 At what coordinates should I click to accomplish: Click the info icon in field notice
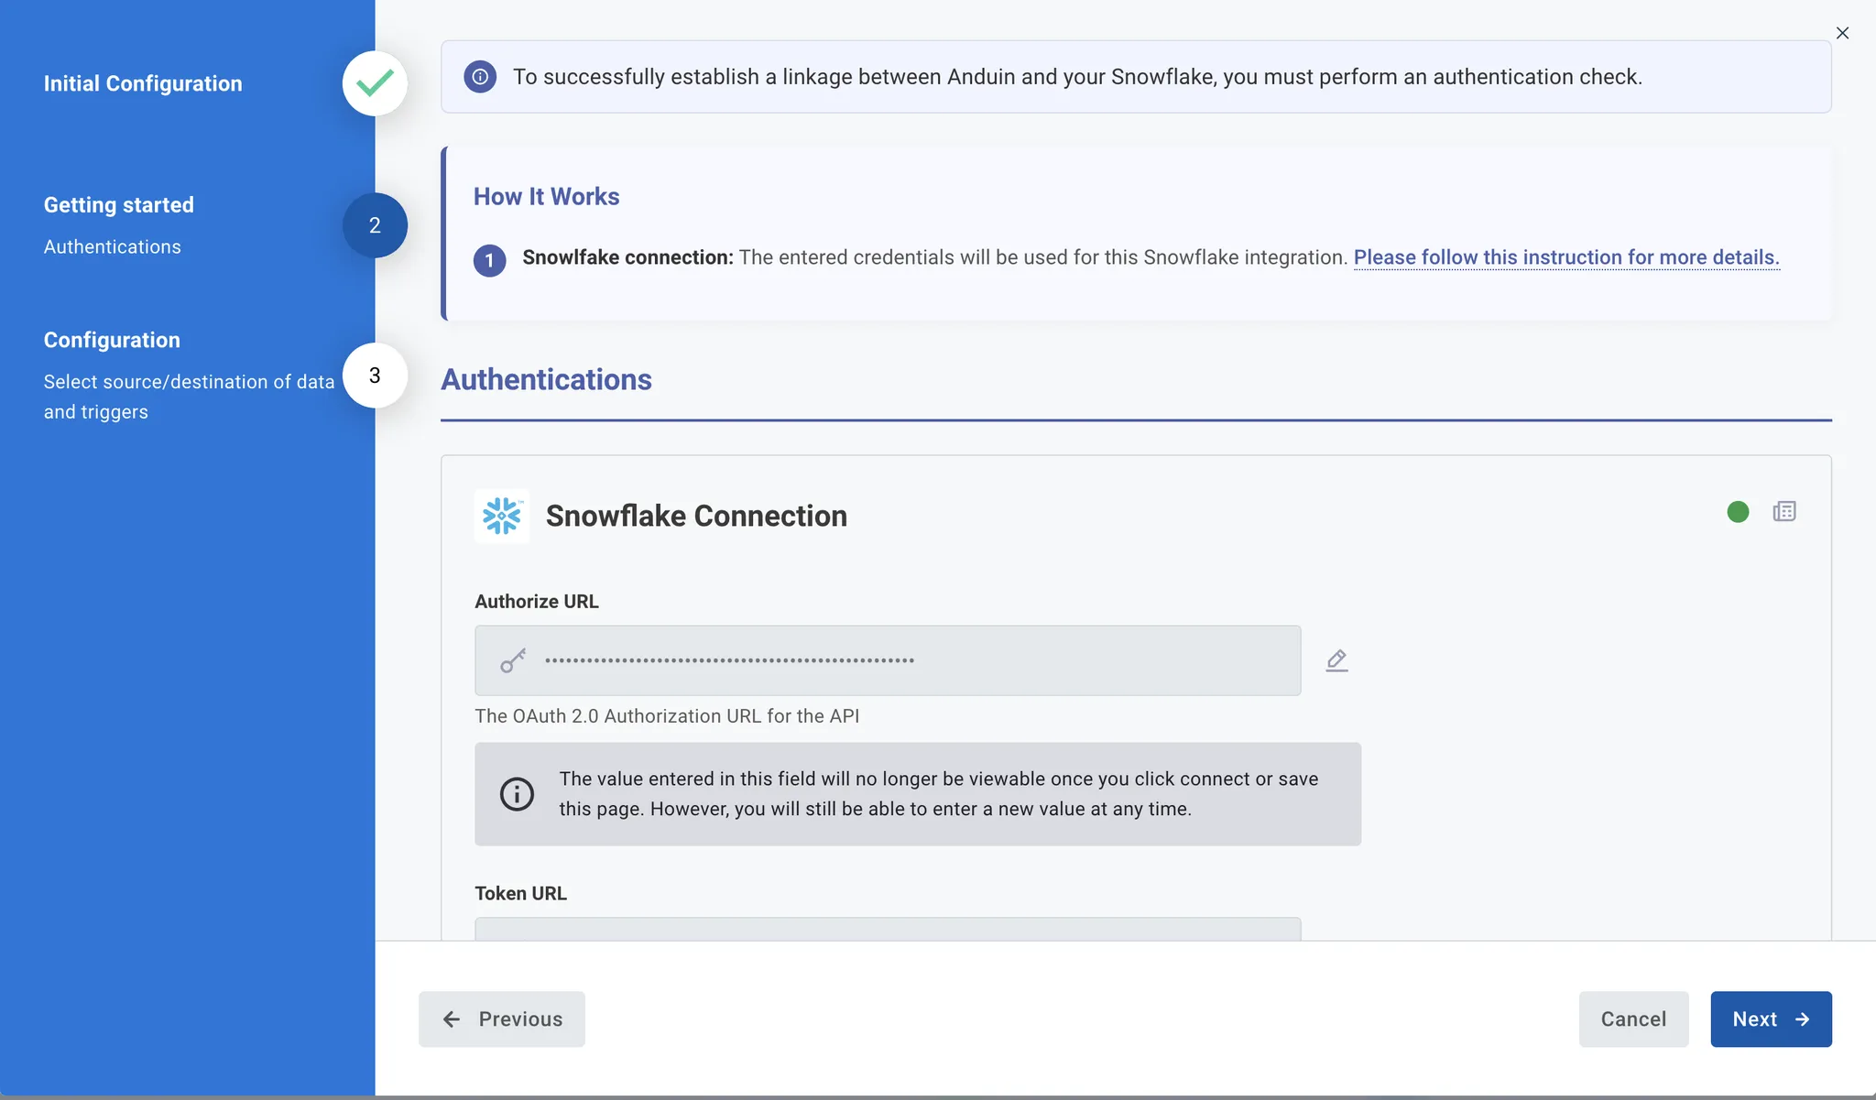(x=517, y=794)
